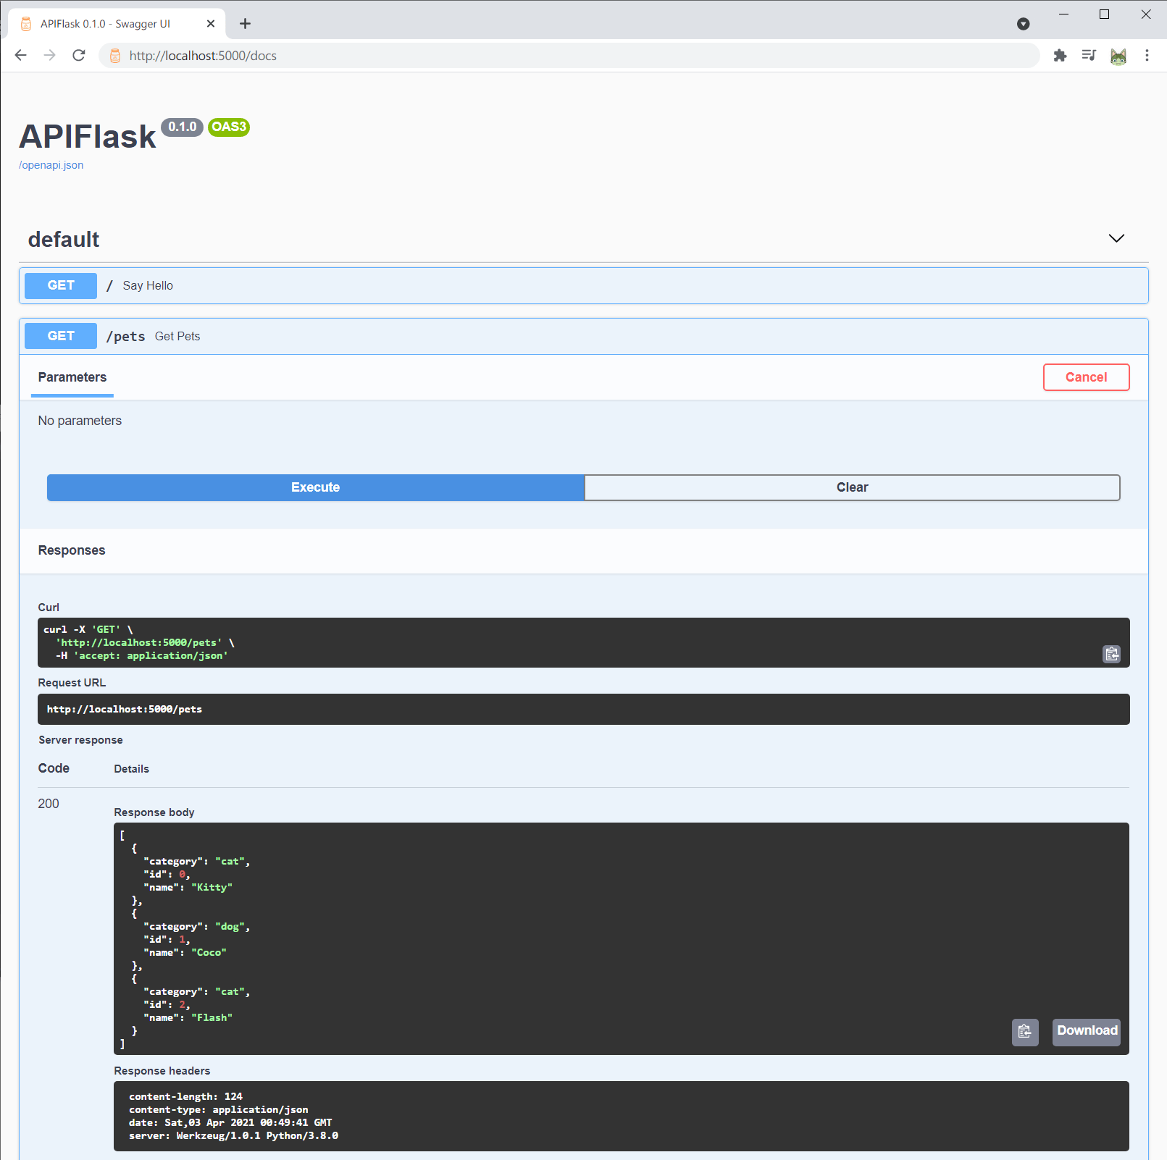Switch to the APIFlask 0.1.0 browser tab
The height and width of the screenshot is (1160, 1167).
[x=106, y=24]
